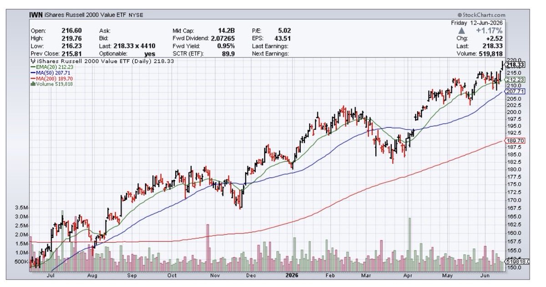Click the SCTR (ETF) value 89.9

click(x=228, y=54)
